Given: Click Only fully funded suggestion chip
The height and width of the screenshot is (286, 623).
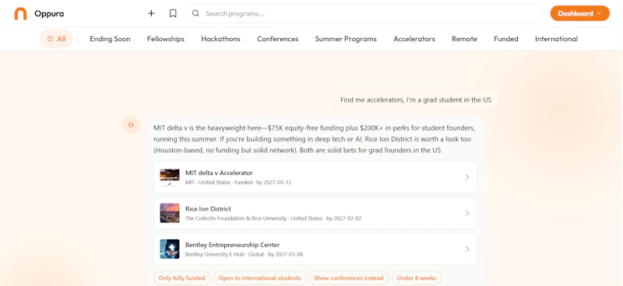Looking at the screenshot, I should [182, 278].
